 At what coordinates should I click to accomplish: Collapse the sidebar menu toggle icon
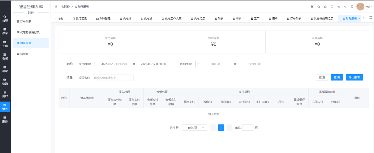click(x=56, y=7)
